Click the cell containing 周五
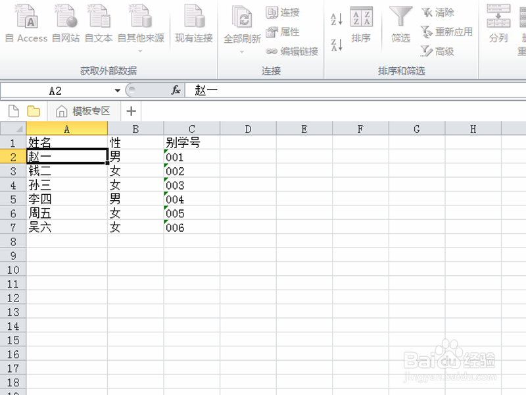The height and width of the screenshot is (395, 526). point(67,213)
